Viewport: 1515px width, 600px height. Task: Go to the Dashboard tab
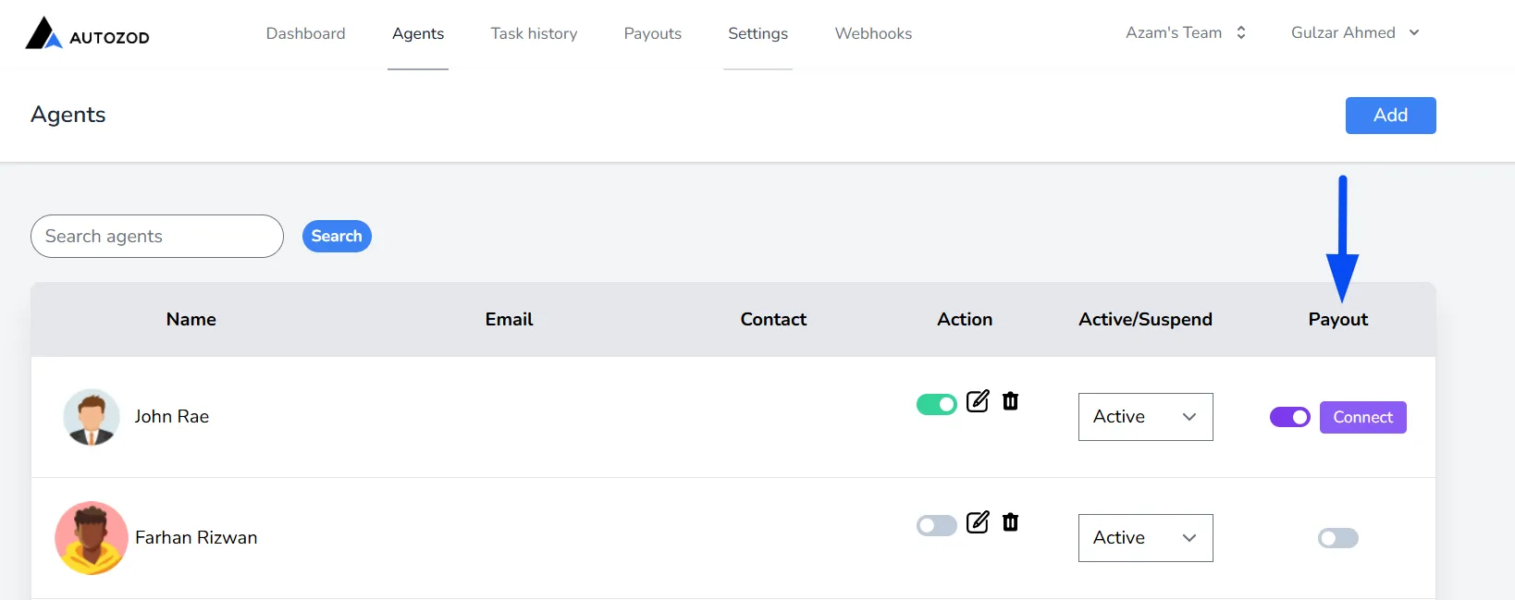tap(306, 33)
